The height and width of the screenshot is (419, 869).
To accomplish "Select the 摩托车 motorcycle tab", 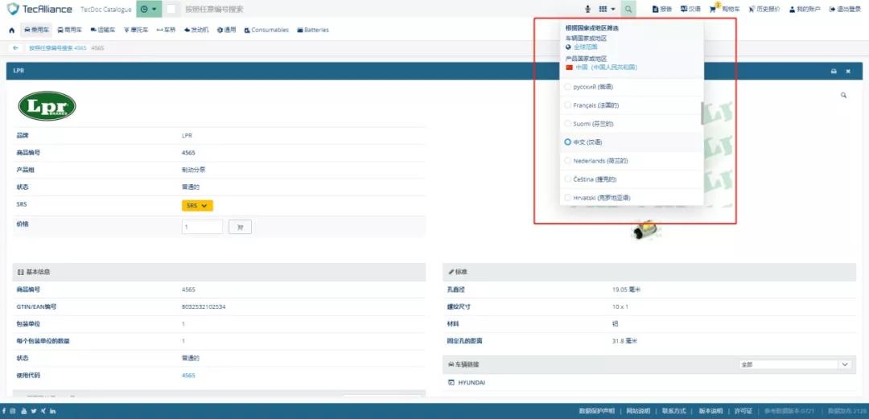I will pos(136,30).
